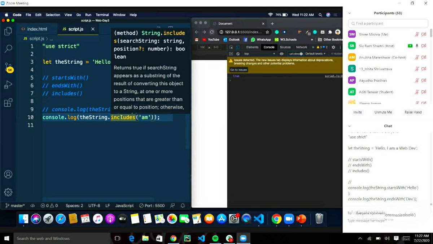Switch to the Elements tab in DevTools
Screen dimensions: 433x244
tap(252, 47)
